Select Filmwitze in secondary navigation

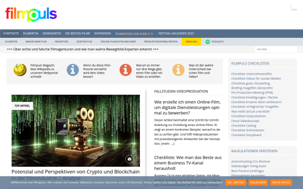tap(11, 42)
